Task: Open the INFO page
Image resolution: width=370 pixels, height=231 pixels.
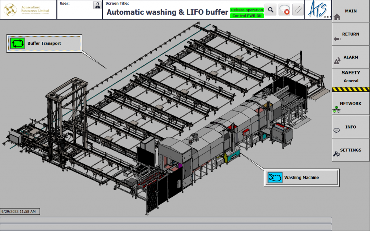Action: click(350, 127)
